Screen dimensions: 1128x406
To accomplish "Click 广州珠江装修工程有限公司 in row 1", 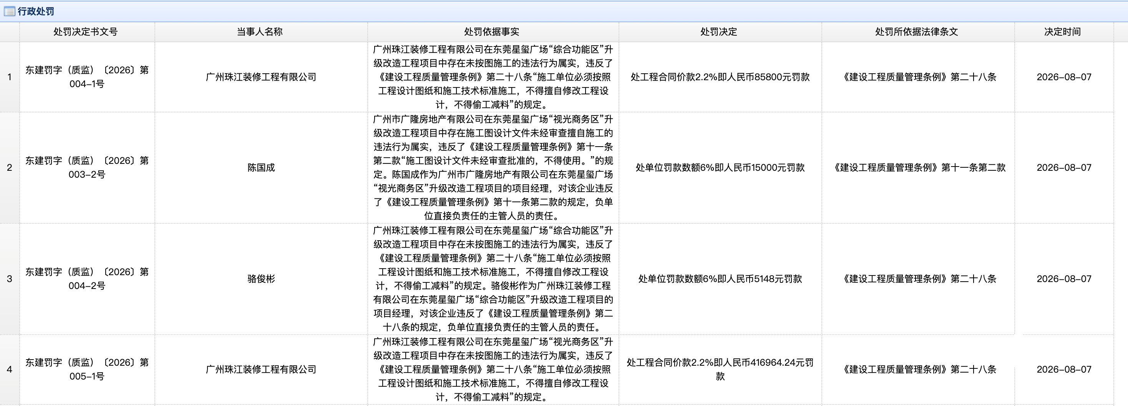I will [x=261, y=77].
